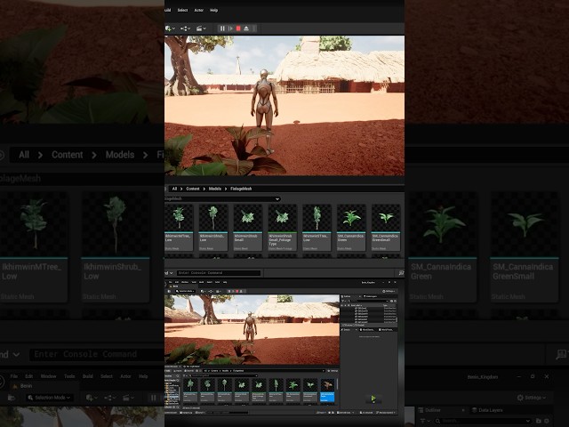Pause simulation in the enlarged top toolbar
Screen dimensions: 569x427
click(x=222, y=28)
